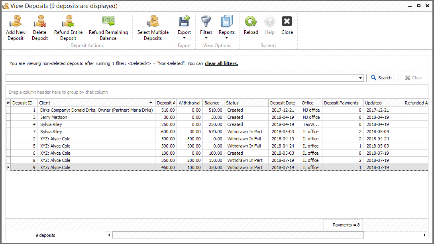Select Sylvia Riley's 250.00 deposit amount

point(166,124)
